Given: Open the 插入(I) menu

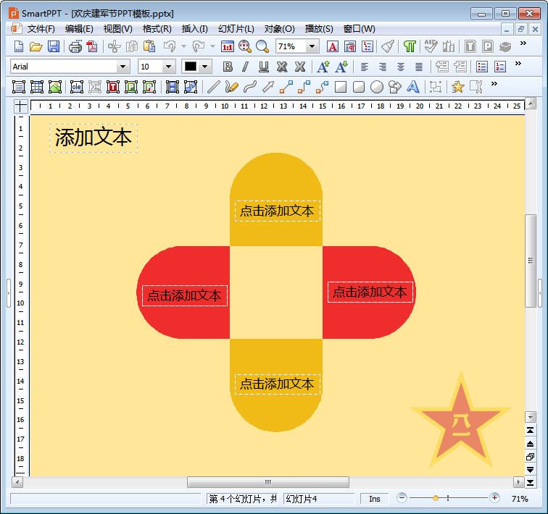Looking at the screenshot, I should (195, 29).
